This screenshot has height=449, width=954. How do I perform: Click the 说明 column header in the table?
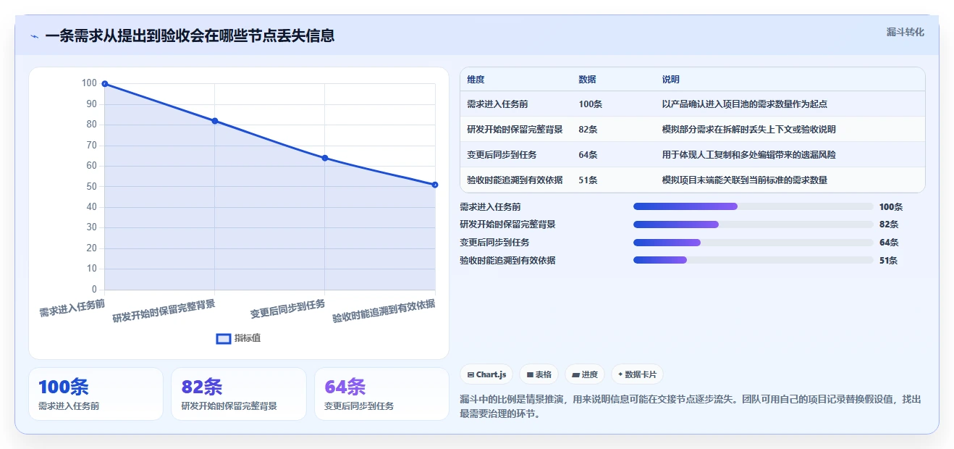pos(670,80)
